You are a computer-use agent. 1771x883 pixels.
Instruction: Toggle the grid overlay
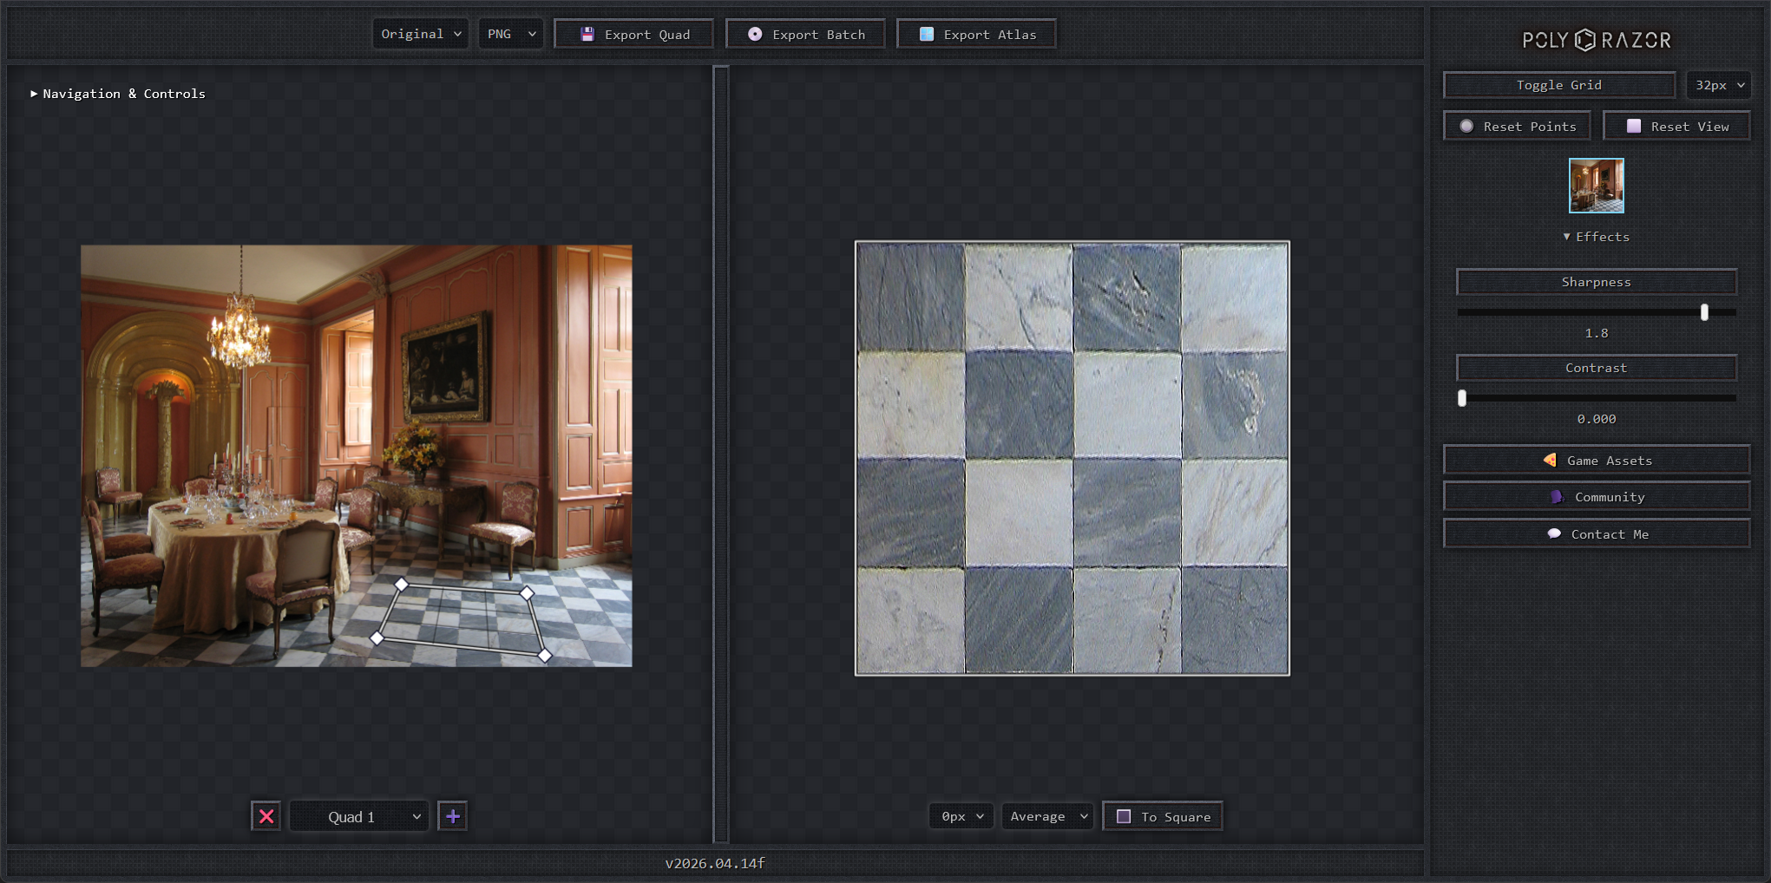(x=1558, y=85)
